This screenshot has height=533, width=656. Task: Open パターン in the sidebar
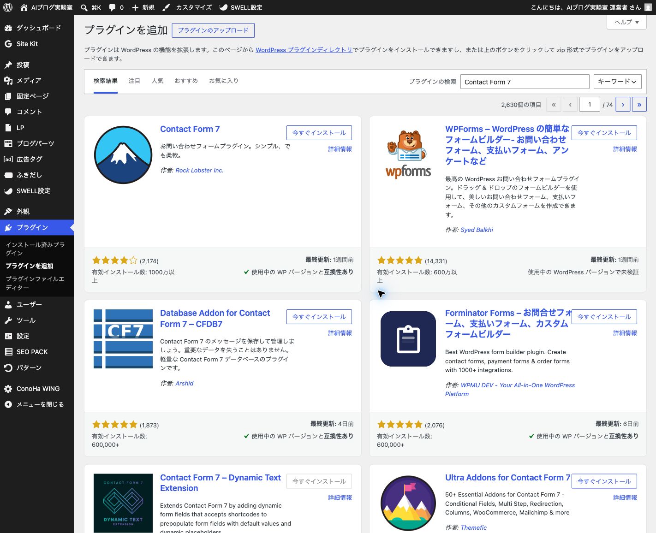37,367
